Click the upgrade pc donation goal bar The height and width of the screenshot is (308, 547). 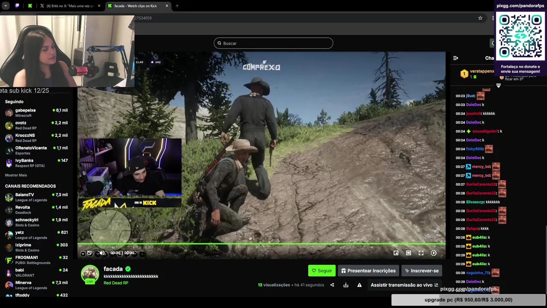coord(468,300)
